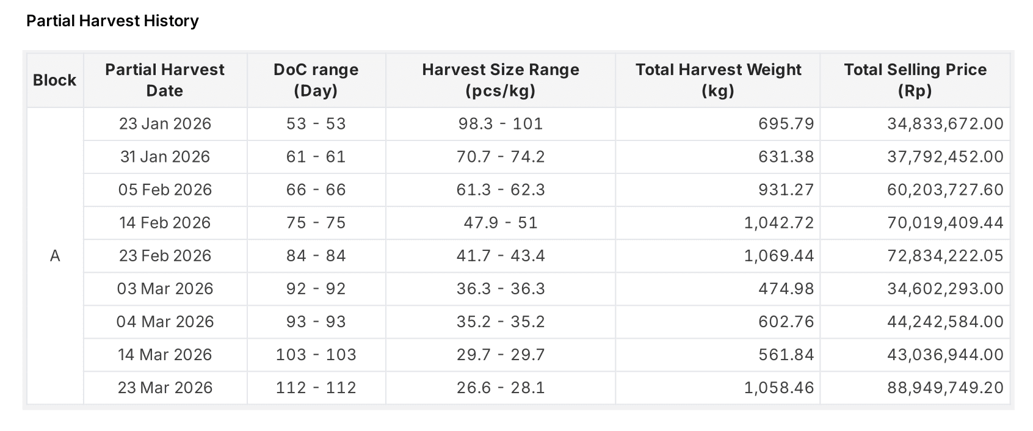
Task: Click the Total Harvest Weight header
Action: coord(717,80)
